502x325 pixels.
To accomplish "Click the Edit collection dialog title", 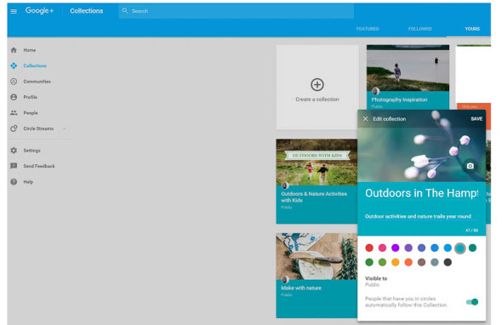I will (390, 119).
